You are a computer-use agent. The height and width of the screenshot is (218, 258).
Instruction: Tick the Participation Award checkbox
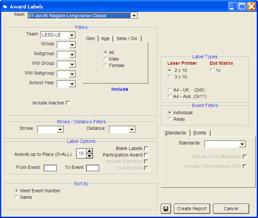146,155
